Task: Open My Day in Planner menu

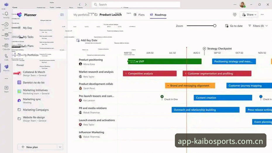Action: 27,28
